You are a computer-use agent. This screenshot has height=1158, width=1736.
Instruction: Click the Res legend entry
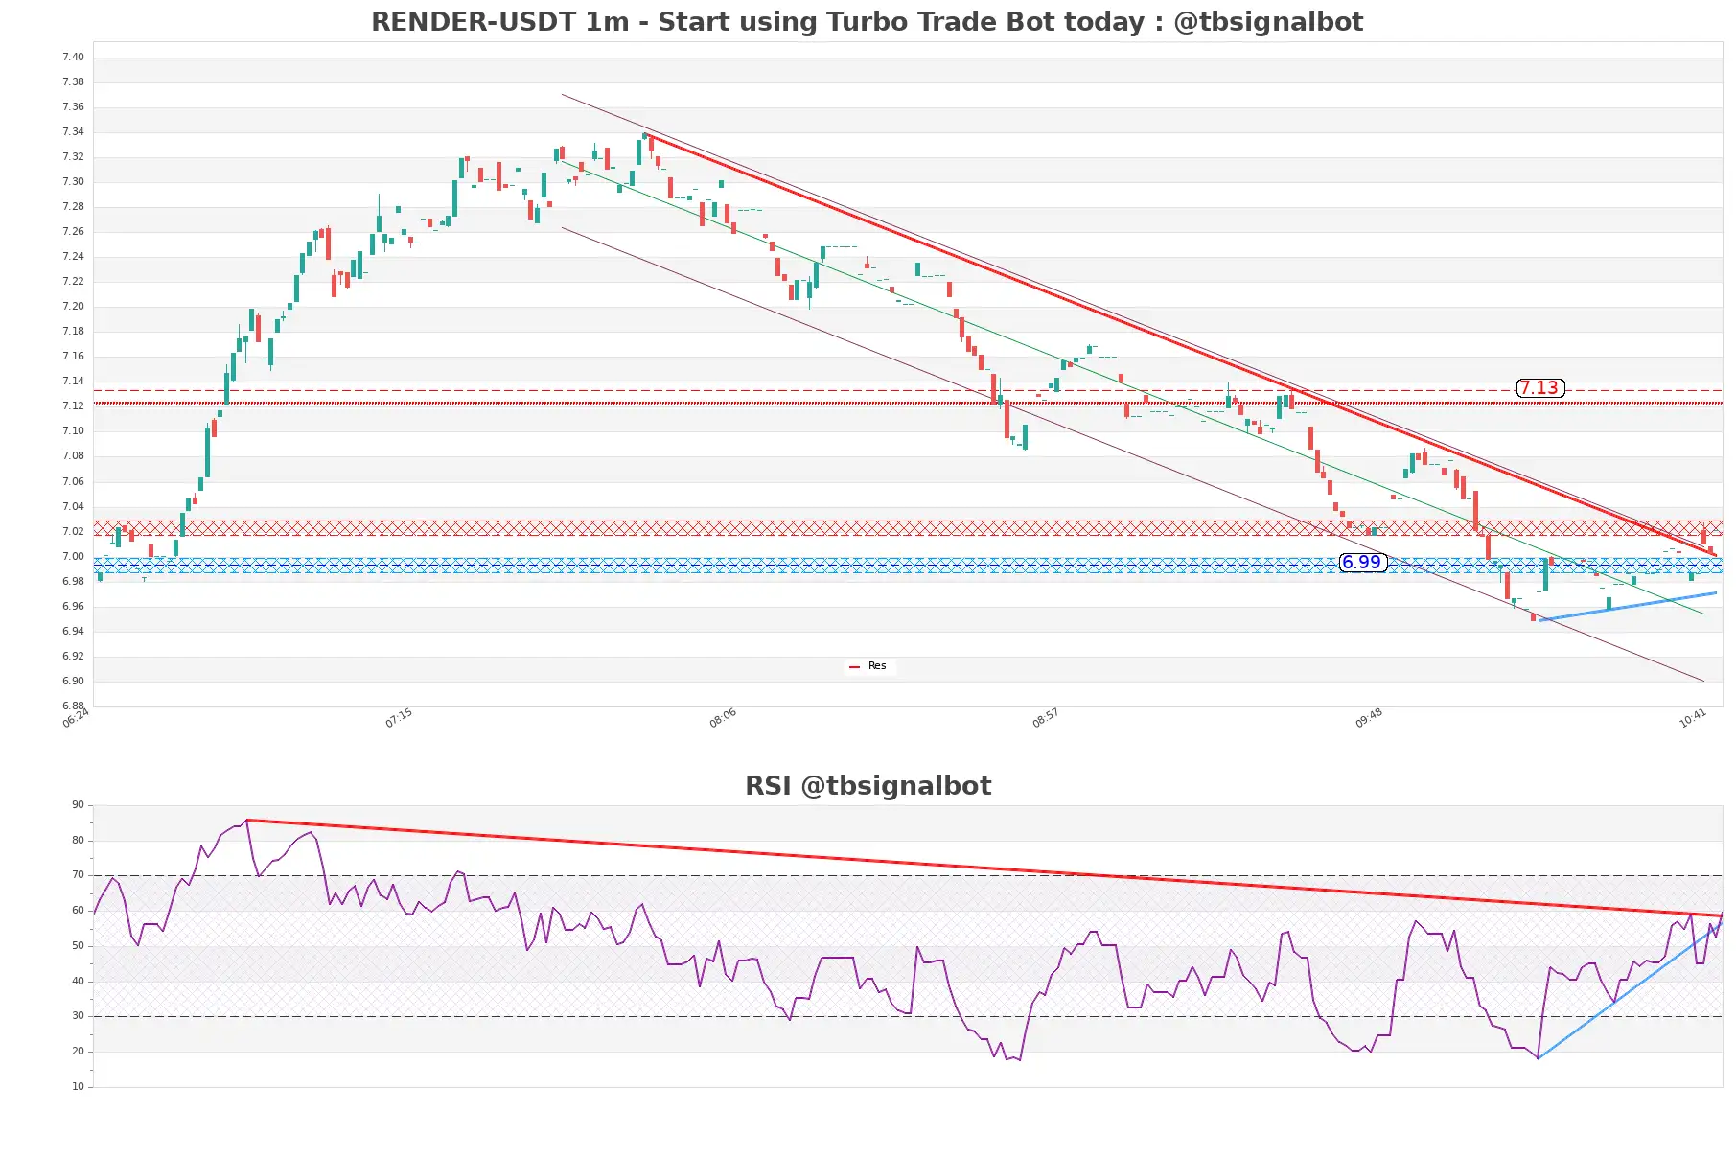(x=871, y=665)
